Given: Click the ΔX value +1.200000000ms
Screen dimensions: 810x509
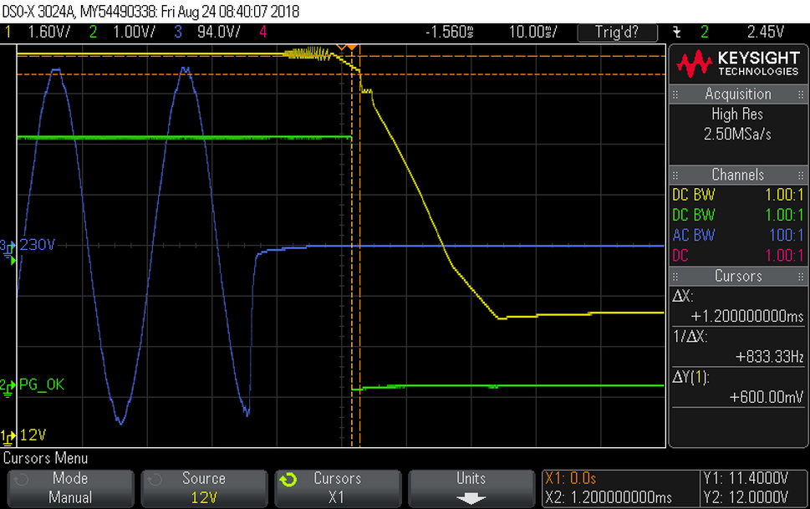Looking at the screenshot, I should (747, 316).
